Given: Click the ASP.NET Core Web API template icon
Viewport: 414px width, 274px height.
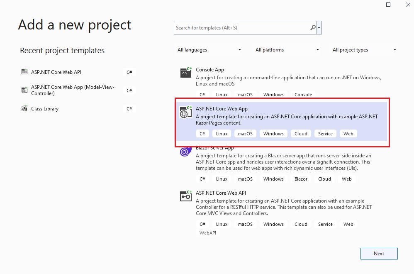Looking at the screenshot, I should (186, 196).
